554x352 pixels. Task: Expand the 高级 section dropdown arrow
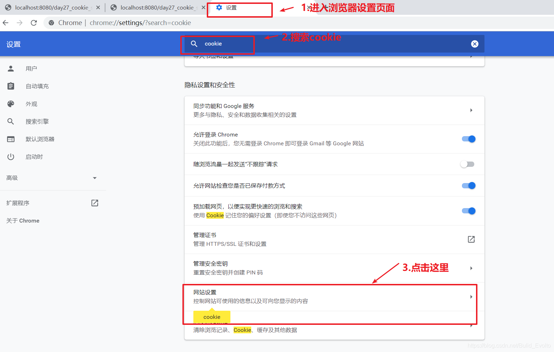pos(95,178)
